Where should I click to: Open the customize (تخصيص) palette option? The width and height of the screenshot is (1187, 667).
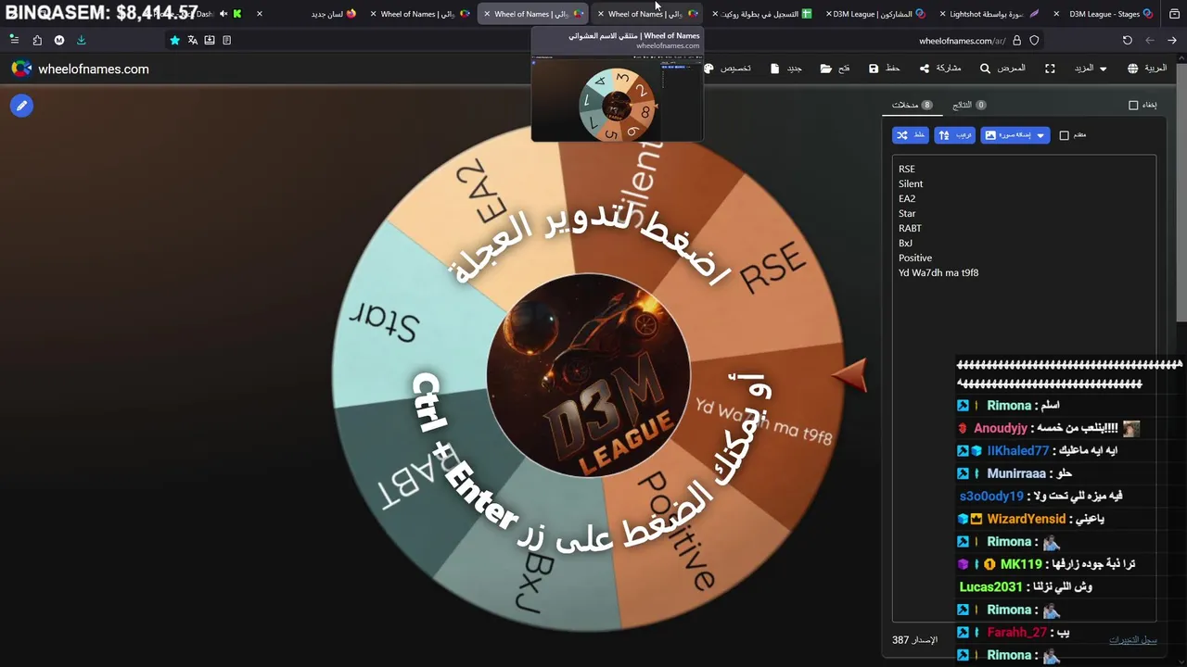click(x=728, y=69)
